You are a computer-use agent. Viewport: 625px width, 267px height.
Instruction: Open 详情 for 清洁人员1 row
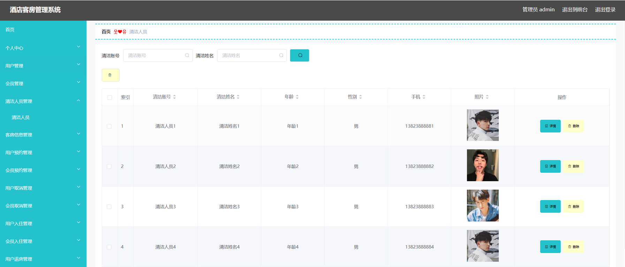tap(550, 126)
